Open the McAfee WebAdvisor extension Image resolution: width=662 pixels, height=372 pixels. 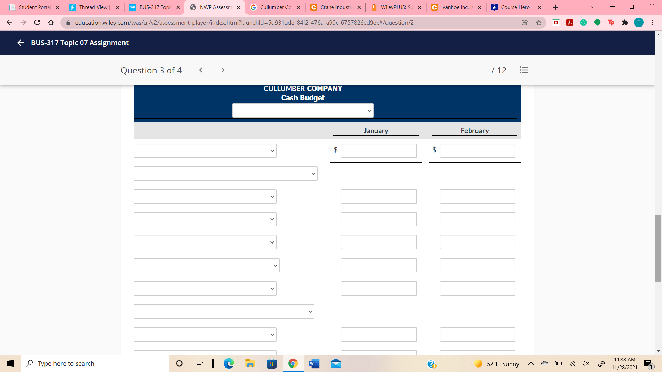click(x=555, y=22)
